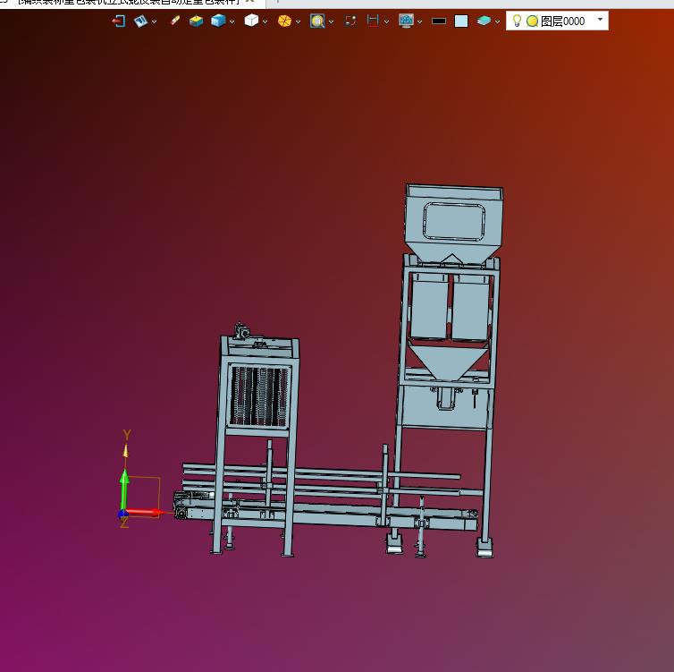674x672 pixels.
Task: Click the dashed red selection frame icon
Action: coord(350,21)
